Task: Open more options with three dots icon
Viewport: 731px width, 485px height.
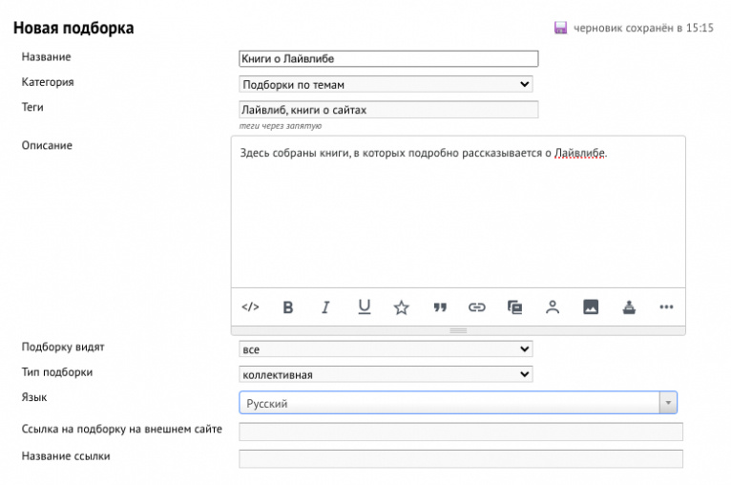Action: click(x=666, y=306)
